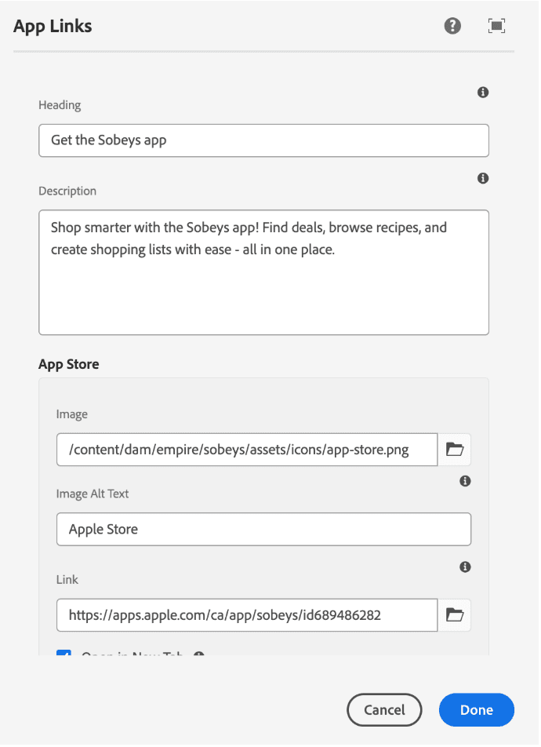Click the Cancel button

(384, 710)
